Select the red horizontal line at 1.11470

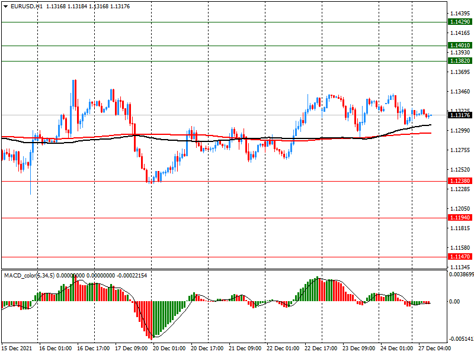point(224,257)
